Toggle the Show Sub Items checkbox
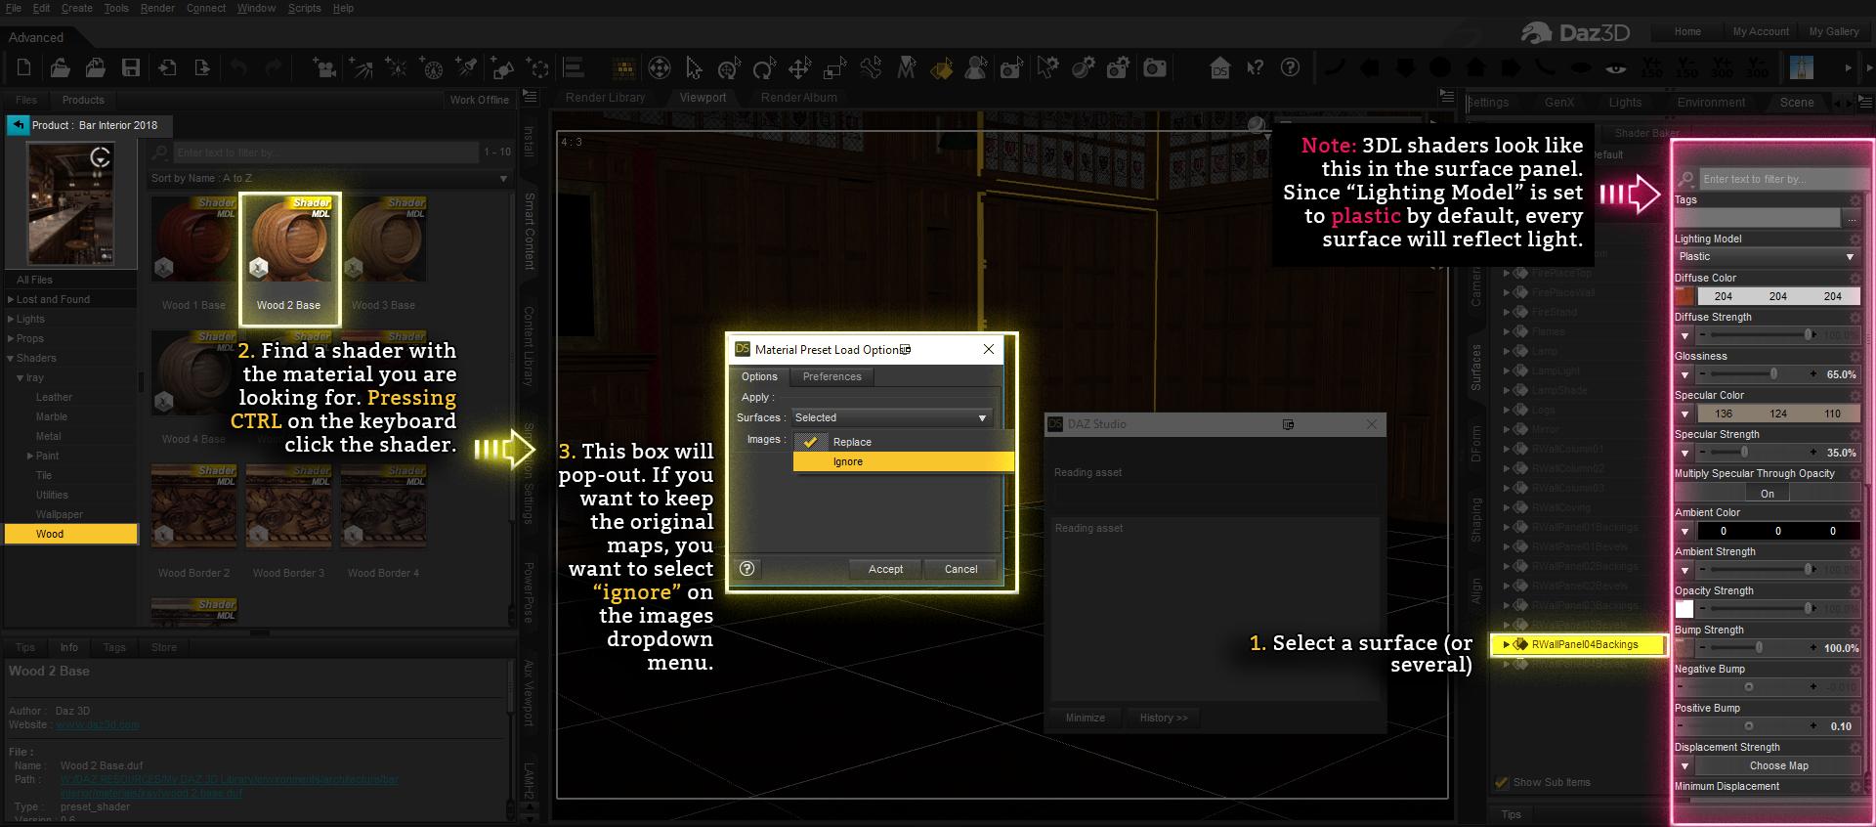 pos(1502,782)
